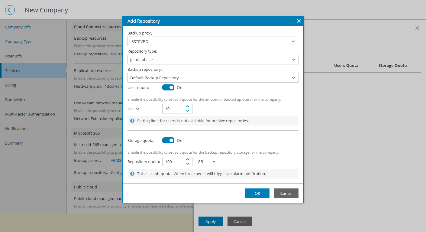Click info icon beside archive repositories note

coord(132,121)
